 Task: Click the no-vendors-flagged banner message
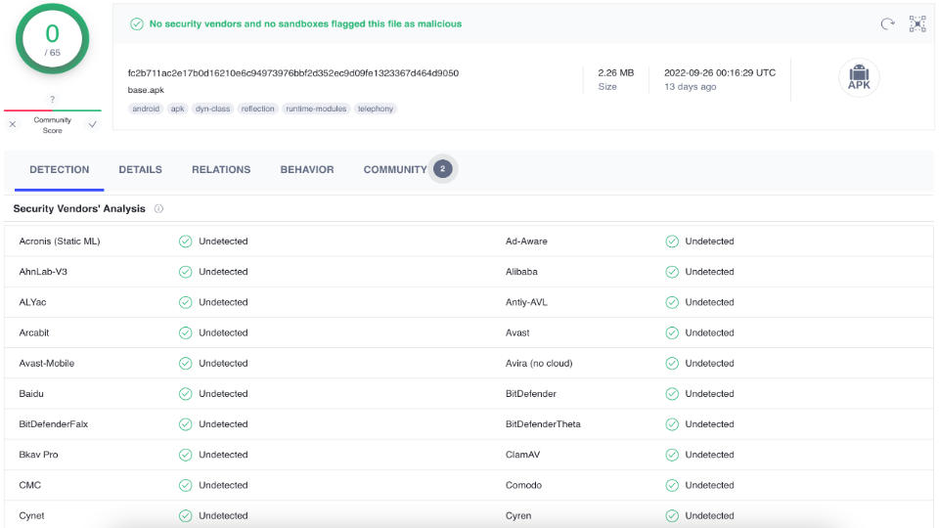[305, 23]
